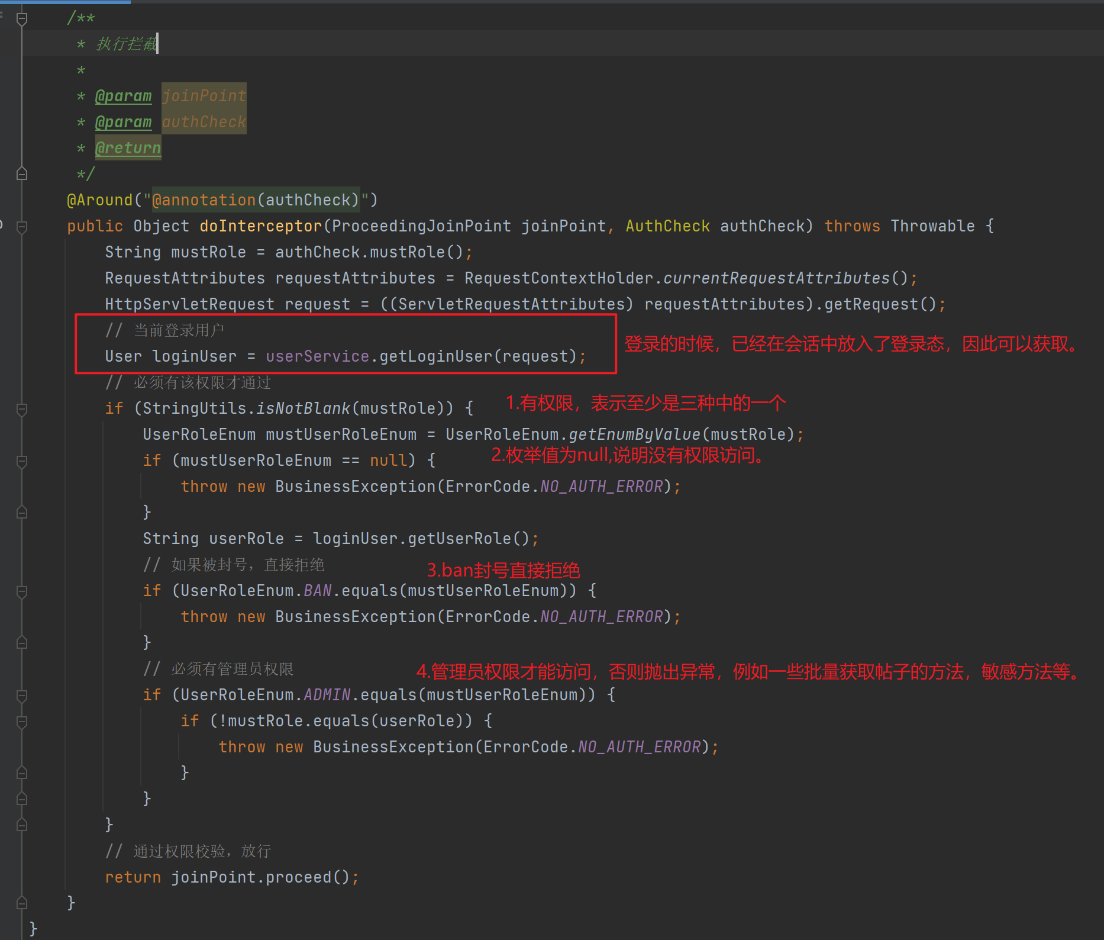Click the highlighted authCheck Javadoc parameter
This screenshot has height=940, width=1104.
tap(204, 122)
